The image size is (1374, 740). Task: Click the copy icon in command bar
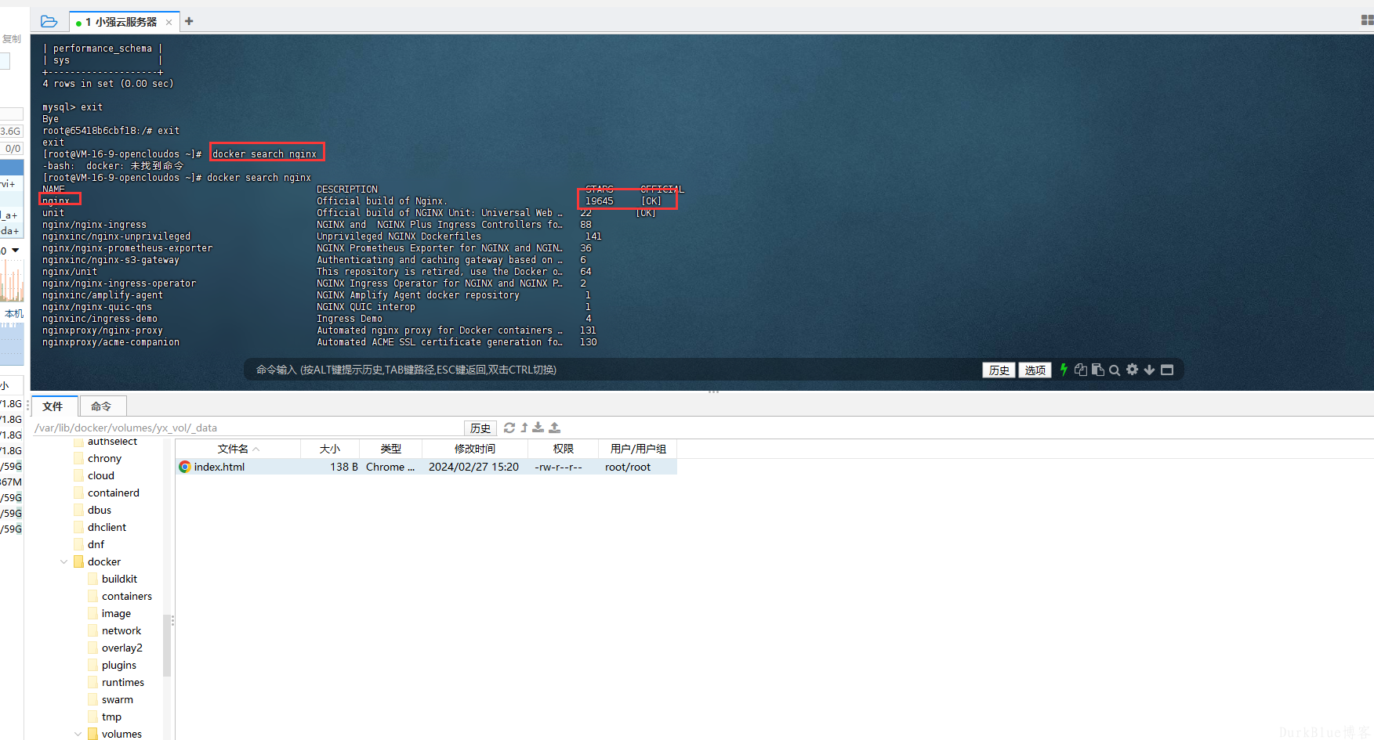tap(1081, 370)
